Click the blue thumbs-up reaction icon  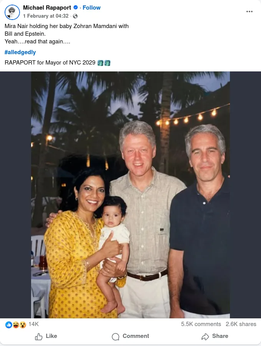(8, 324)
